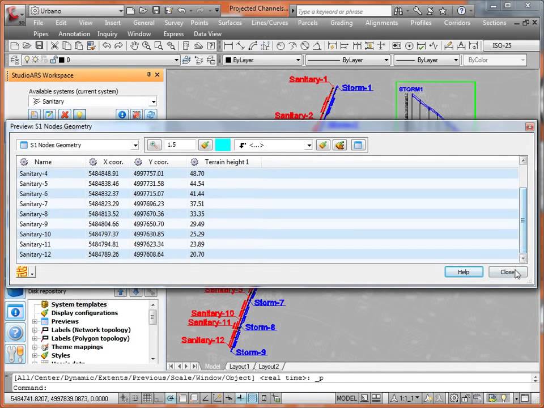This screenshot has height=408, width=544.
Task: Open the Alignments menu
Action: click(381, 23)
